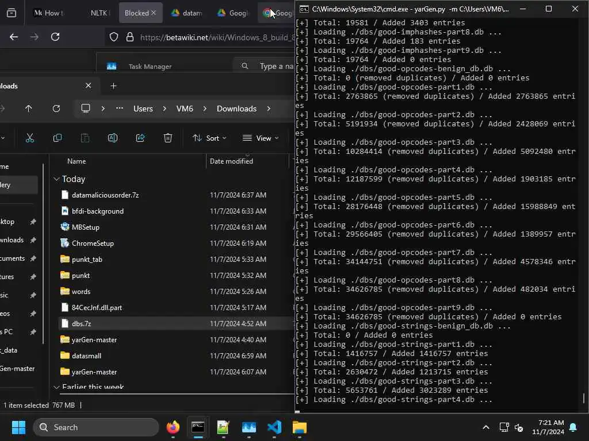Image resolution: width=589 pixels, height=441 pixels.
Task: Select the 84CecJnf.dll.part file
Action: tap(97, 308)
